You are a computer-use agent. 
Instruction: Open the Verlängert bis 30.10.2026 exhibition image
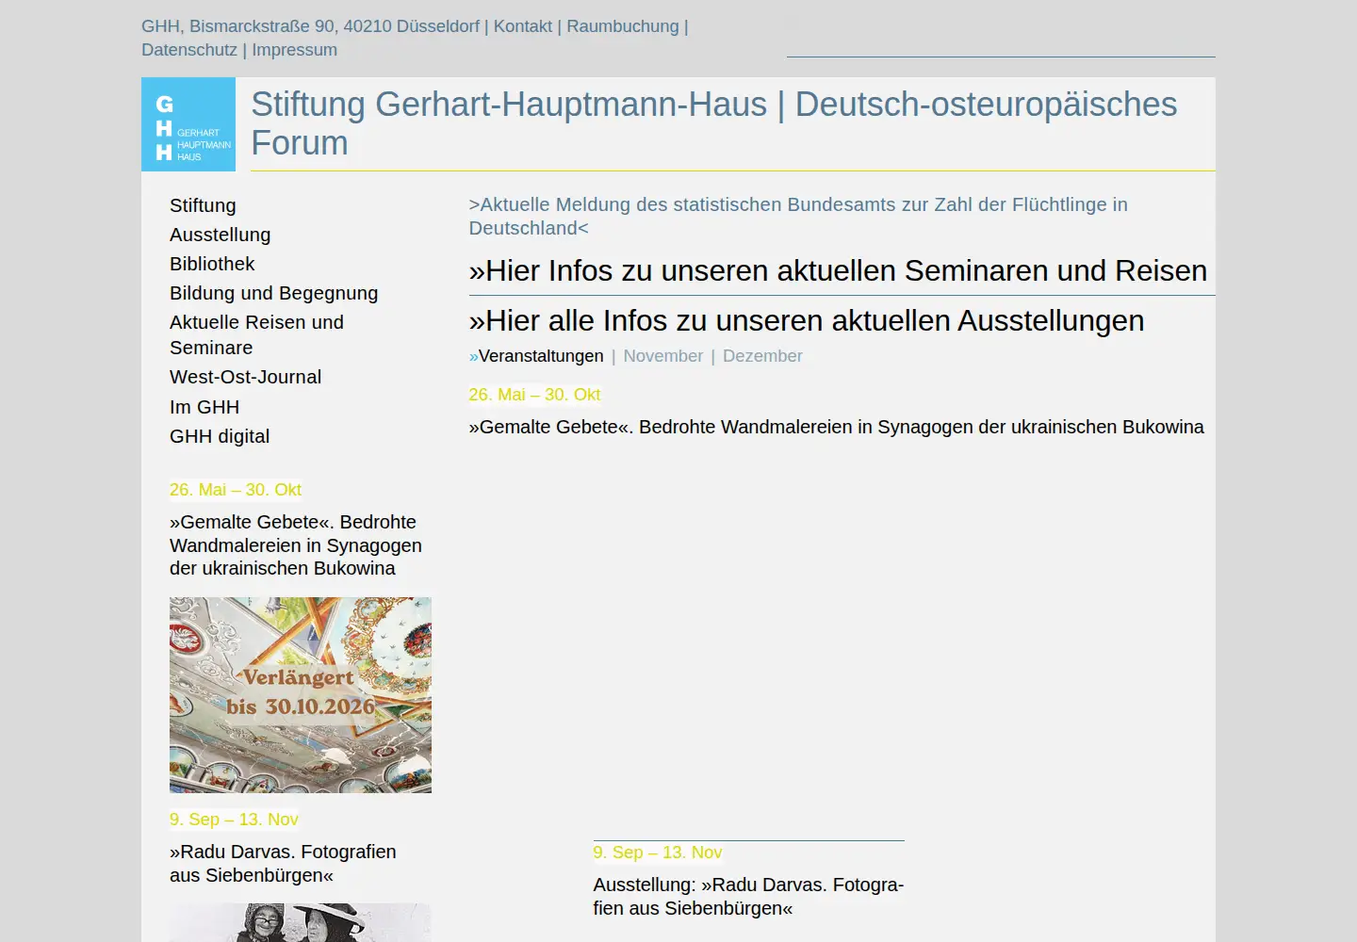pos(301,695)
